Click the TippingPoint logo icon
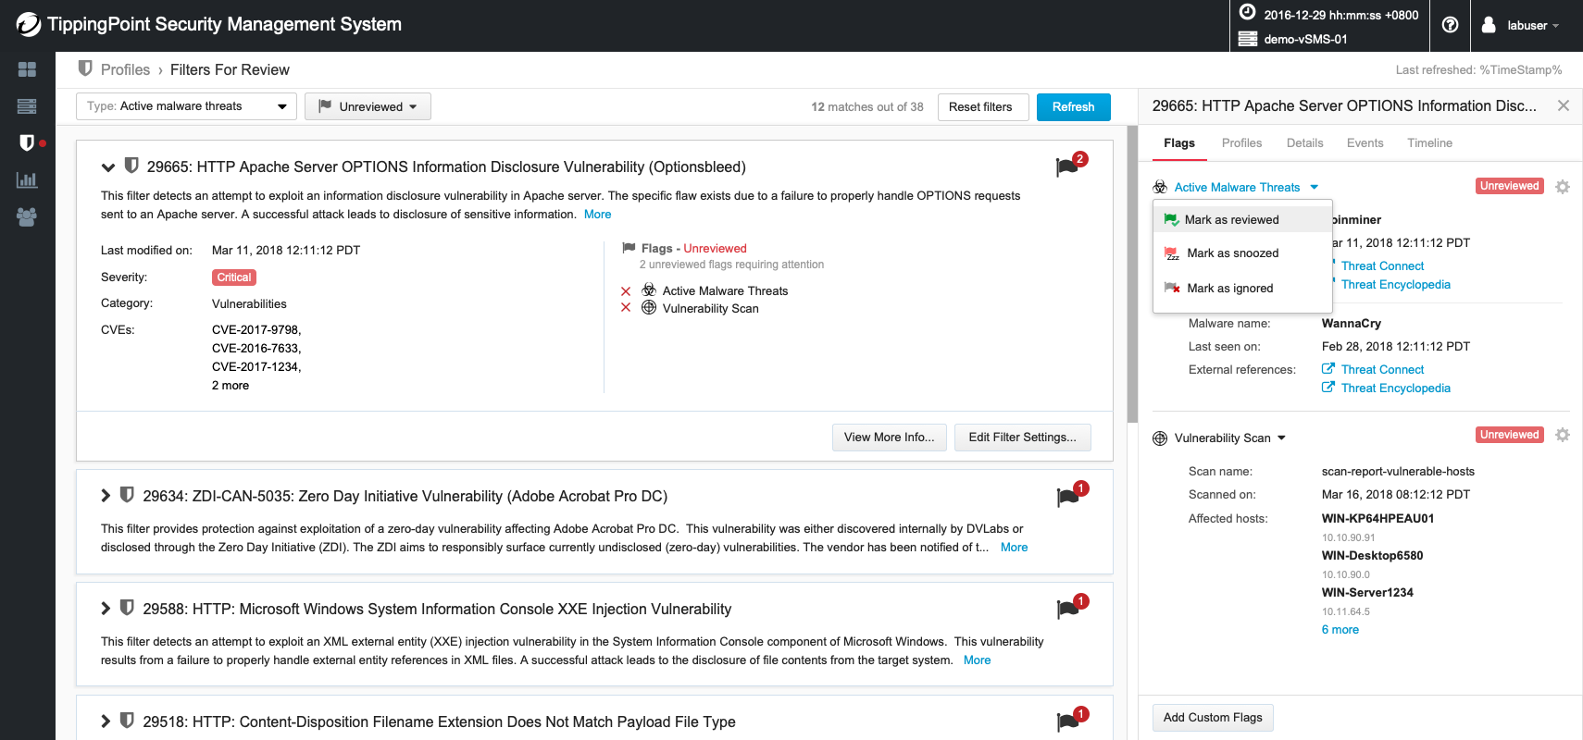Image resolution: width=1583 pixels, height=740 pixels. (29, 25)
